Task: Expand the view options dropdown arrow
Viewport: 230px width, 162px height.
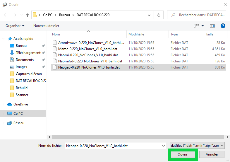Action: 202,26
